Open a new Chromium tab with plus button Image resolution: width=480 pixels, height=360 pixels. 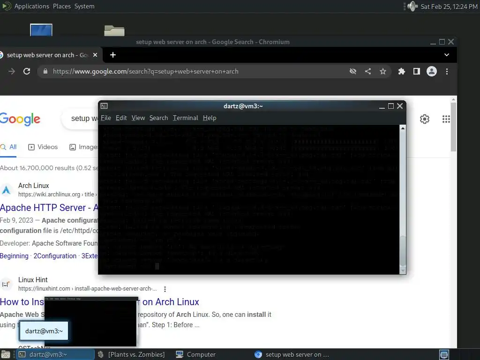(112, 55)
